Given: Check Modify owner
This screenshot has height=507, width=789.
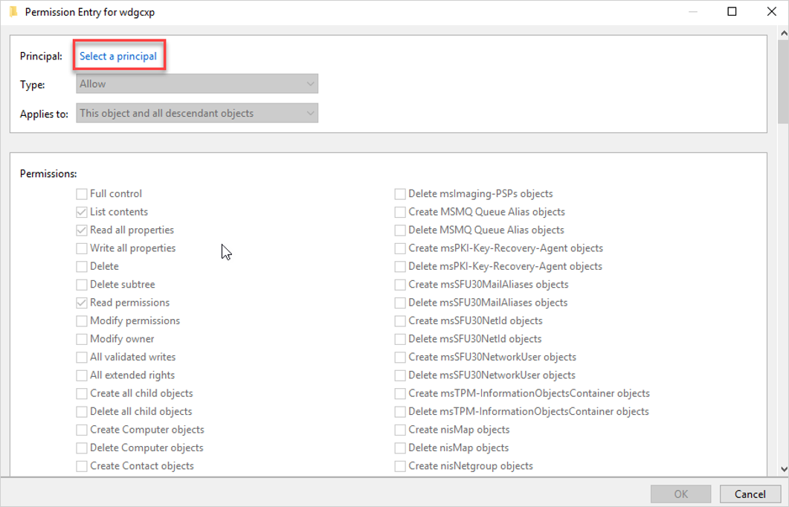Looking at the screenshot, I should pos(81,338).
